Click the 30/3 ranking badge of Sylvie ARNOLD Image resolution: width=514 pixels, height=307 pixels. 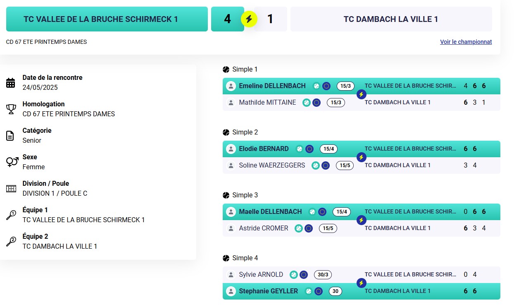(x=323, y=275)
